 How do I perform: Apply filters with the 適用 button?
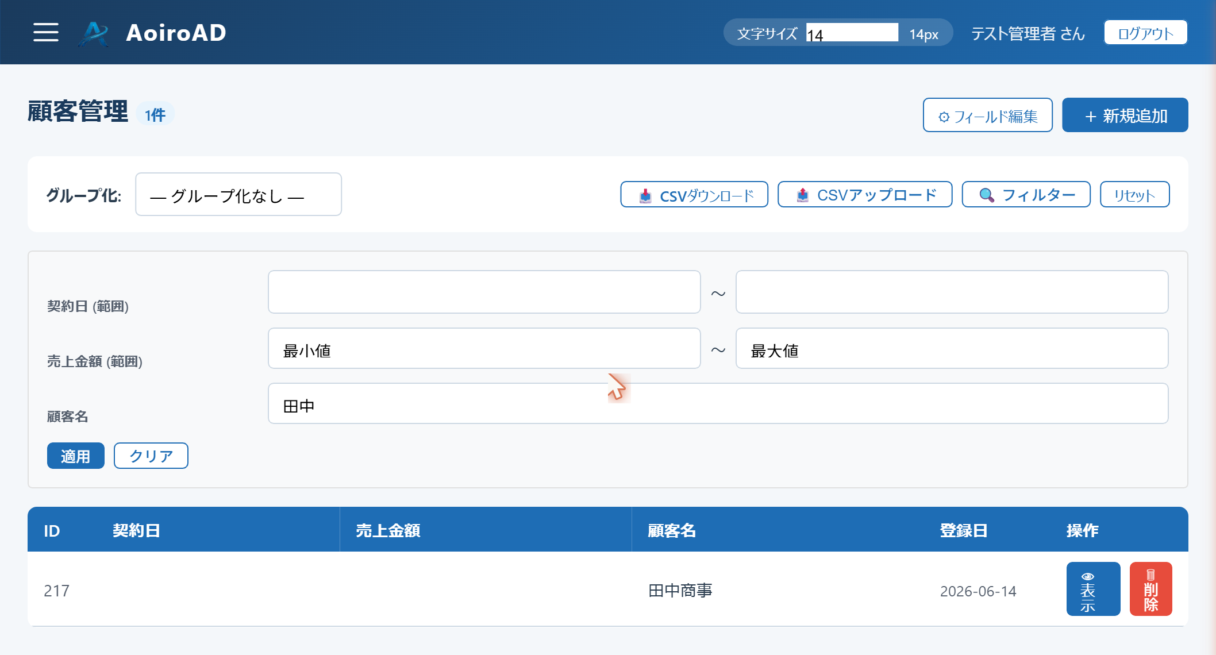(x=76, y=456)
